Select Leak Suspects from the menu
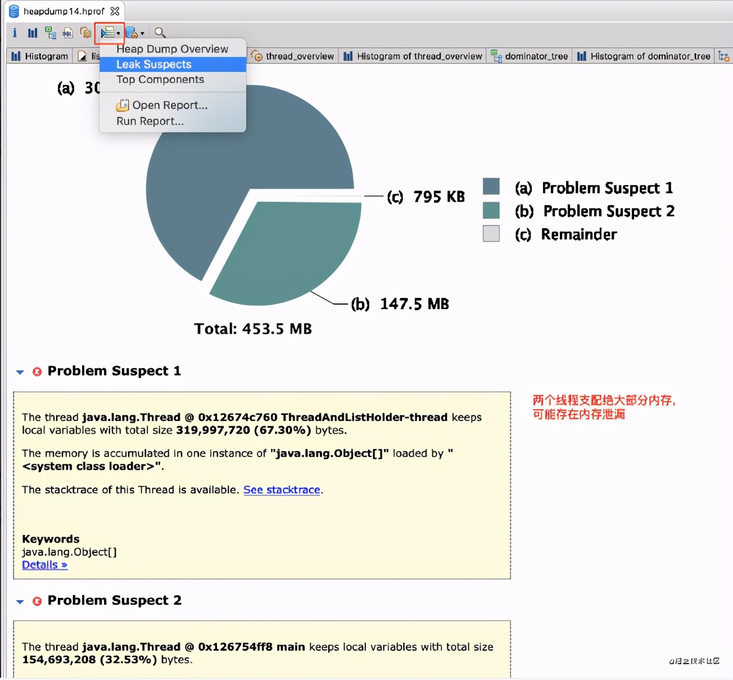The width and height of the screenshot is (733, 680). pyautogui.click(x=153, y=65)
